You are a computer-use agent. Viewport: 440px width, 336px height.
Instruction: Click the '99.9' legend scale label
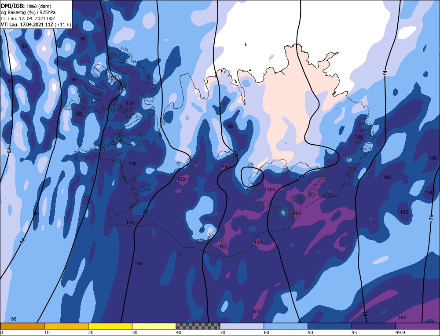click(x=400, y=332)
